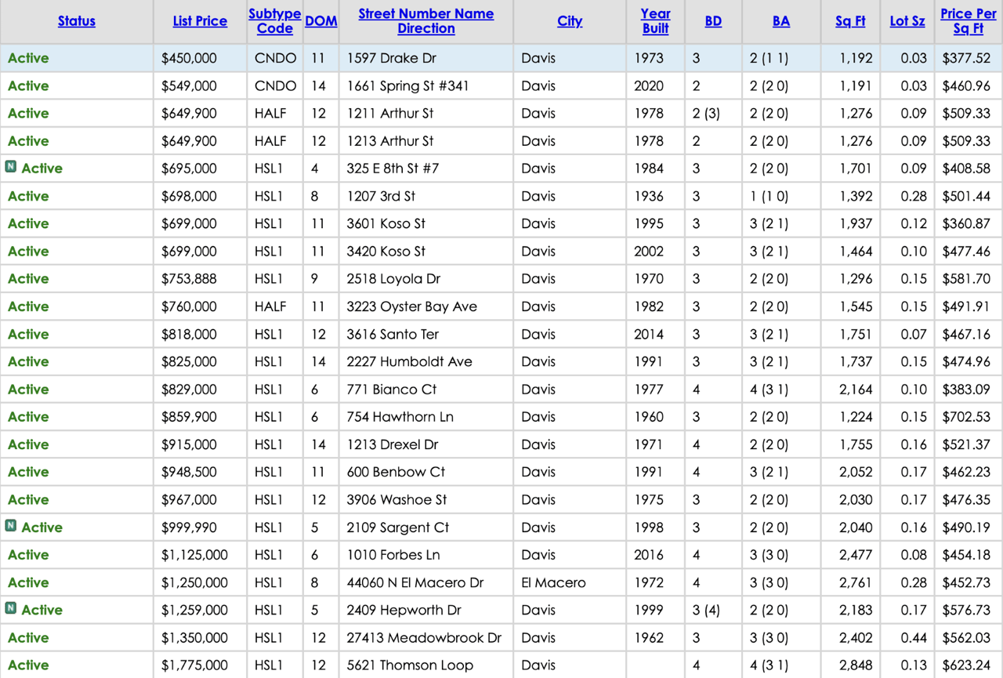
Task: Click the 754 Hawthorn Ln address
Action: click(x=400, y=417)
